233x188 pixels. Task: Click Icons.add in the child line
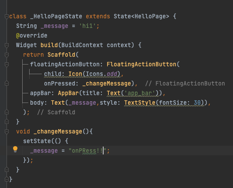(101, 74)
